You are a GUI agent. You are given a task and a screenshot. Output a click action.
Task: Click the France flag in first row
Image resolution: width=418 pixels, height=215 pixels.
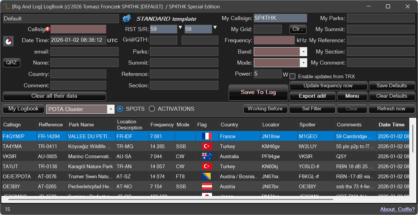207,136
